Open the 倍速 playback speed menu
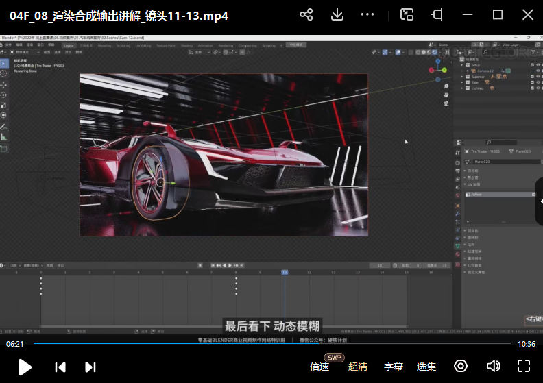The image size is (543, 383). 319,367
